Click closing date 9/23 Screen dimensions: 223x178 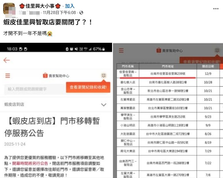[208, 117]
